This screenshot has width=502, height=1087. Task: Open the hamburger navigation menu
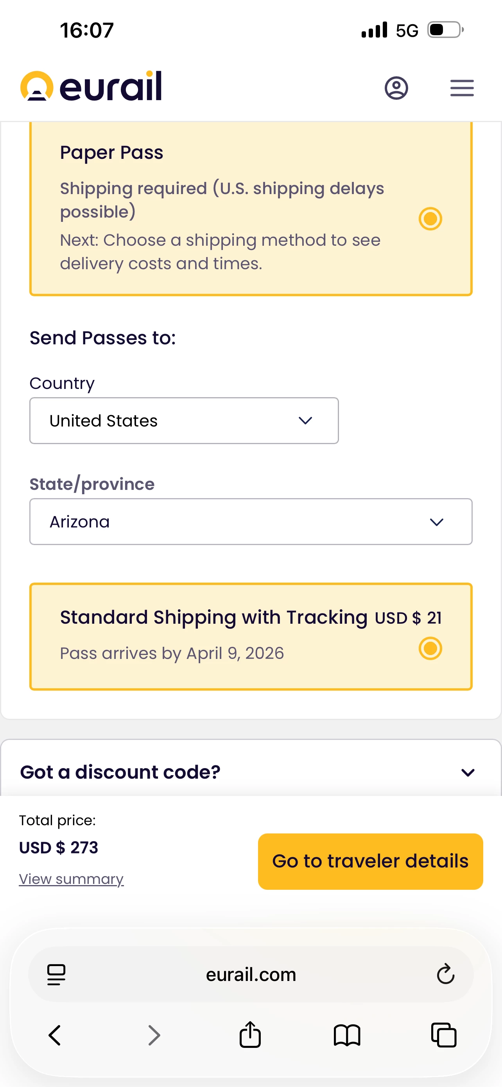[x=462, y=88]
